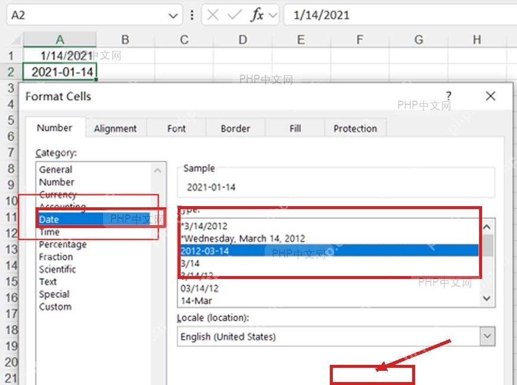517x385 pixels.
Task: Switch to the Border tab
Action: [236, 129]
